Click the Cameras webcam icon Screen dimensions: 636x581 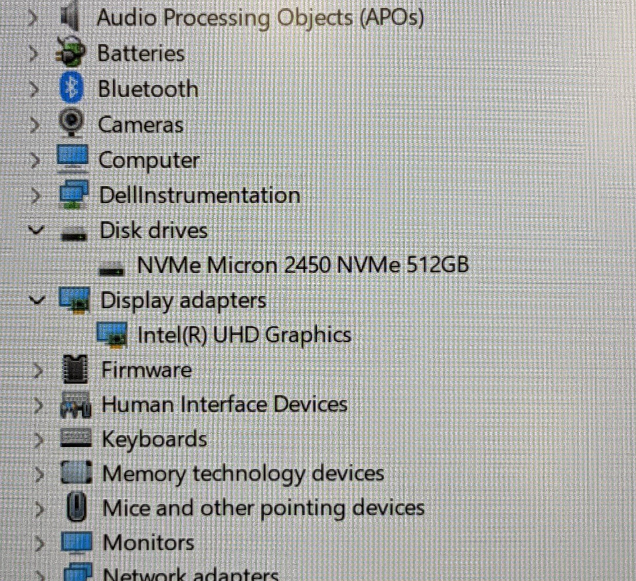pyautogui.click(x=71, y=123)
